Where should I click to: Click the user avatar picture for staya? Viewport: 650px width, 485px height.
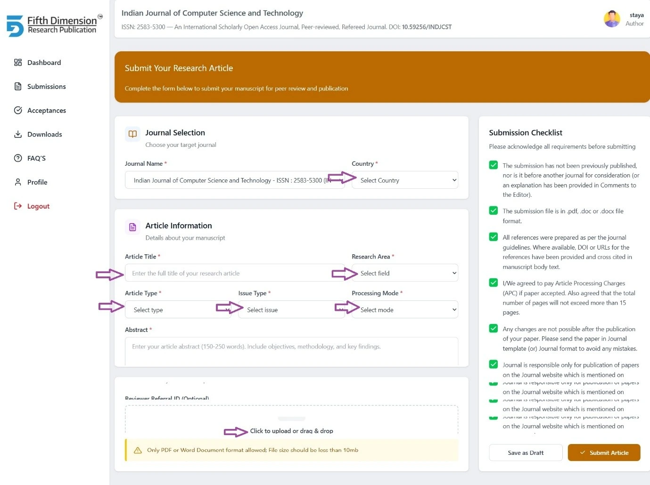click(612, 19)
